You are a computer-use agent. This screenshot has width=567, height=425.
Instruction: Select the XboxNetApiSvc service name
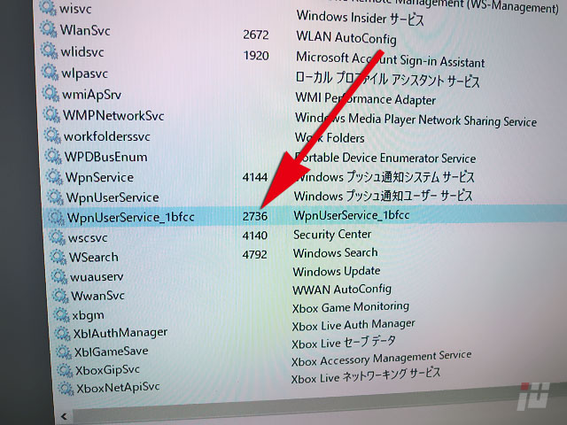point(118,388)
